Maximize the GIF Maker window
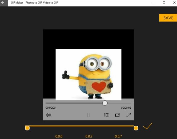177x139 pixels. (x=164, y=2)
